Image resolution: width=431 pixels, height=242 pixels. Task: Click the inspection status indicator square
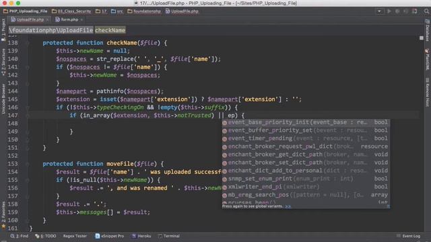422,38
